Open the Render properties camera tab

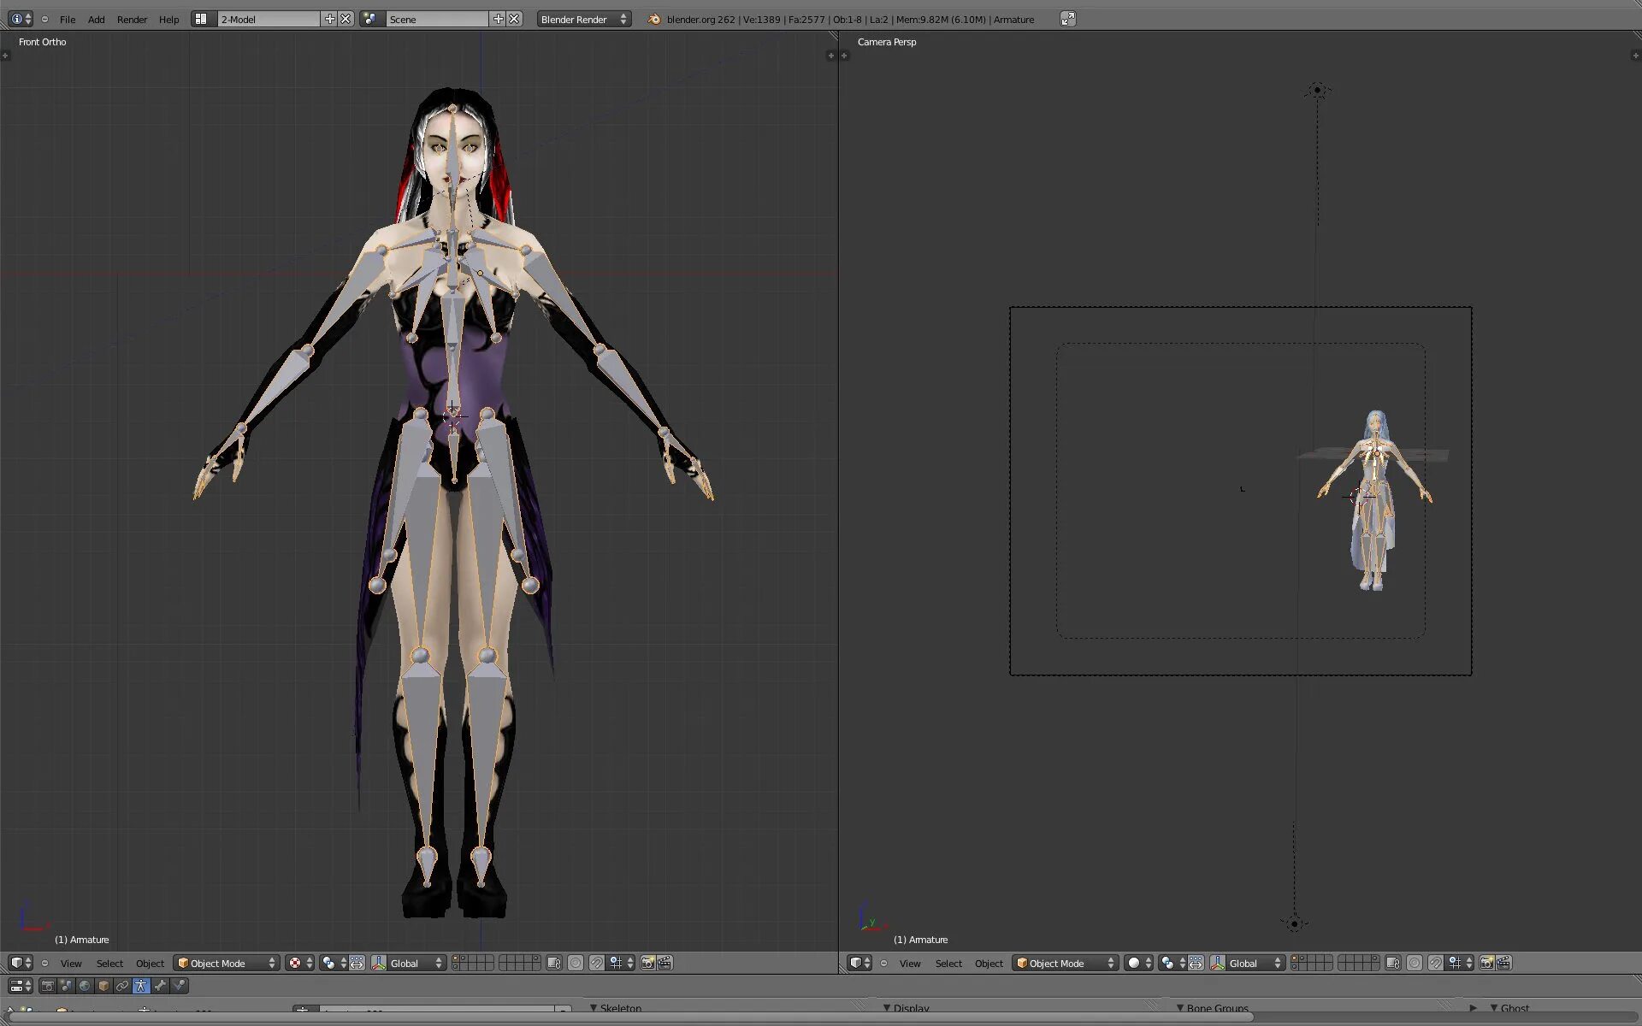48,986
